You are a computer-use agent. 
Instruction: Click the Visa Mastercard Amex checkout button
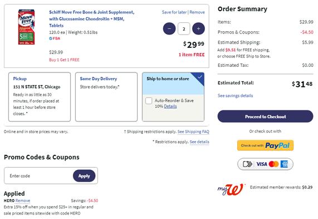[x=265, y=164]
